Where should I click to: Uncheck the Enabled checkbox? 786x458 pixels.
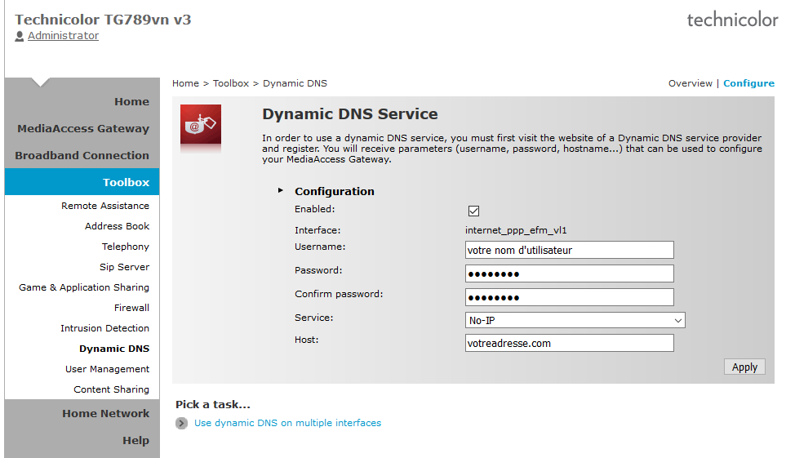(x=473, y=211)
